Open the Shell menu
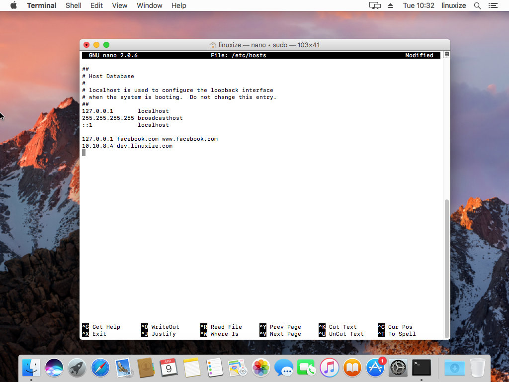 pyautogui.click(x=73, y=5)
